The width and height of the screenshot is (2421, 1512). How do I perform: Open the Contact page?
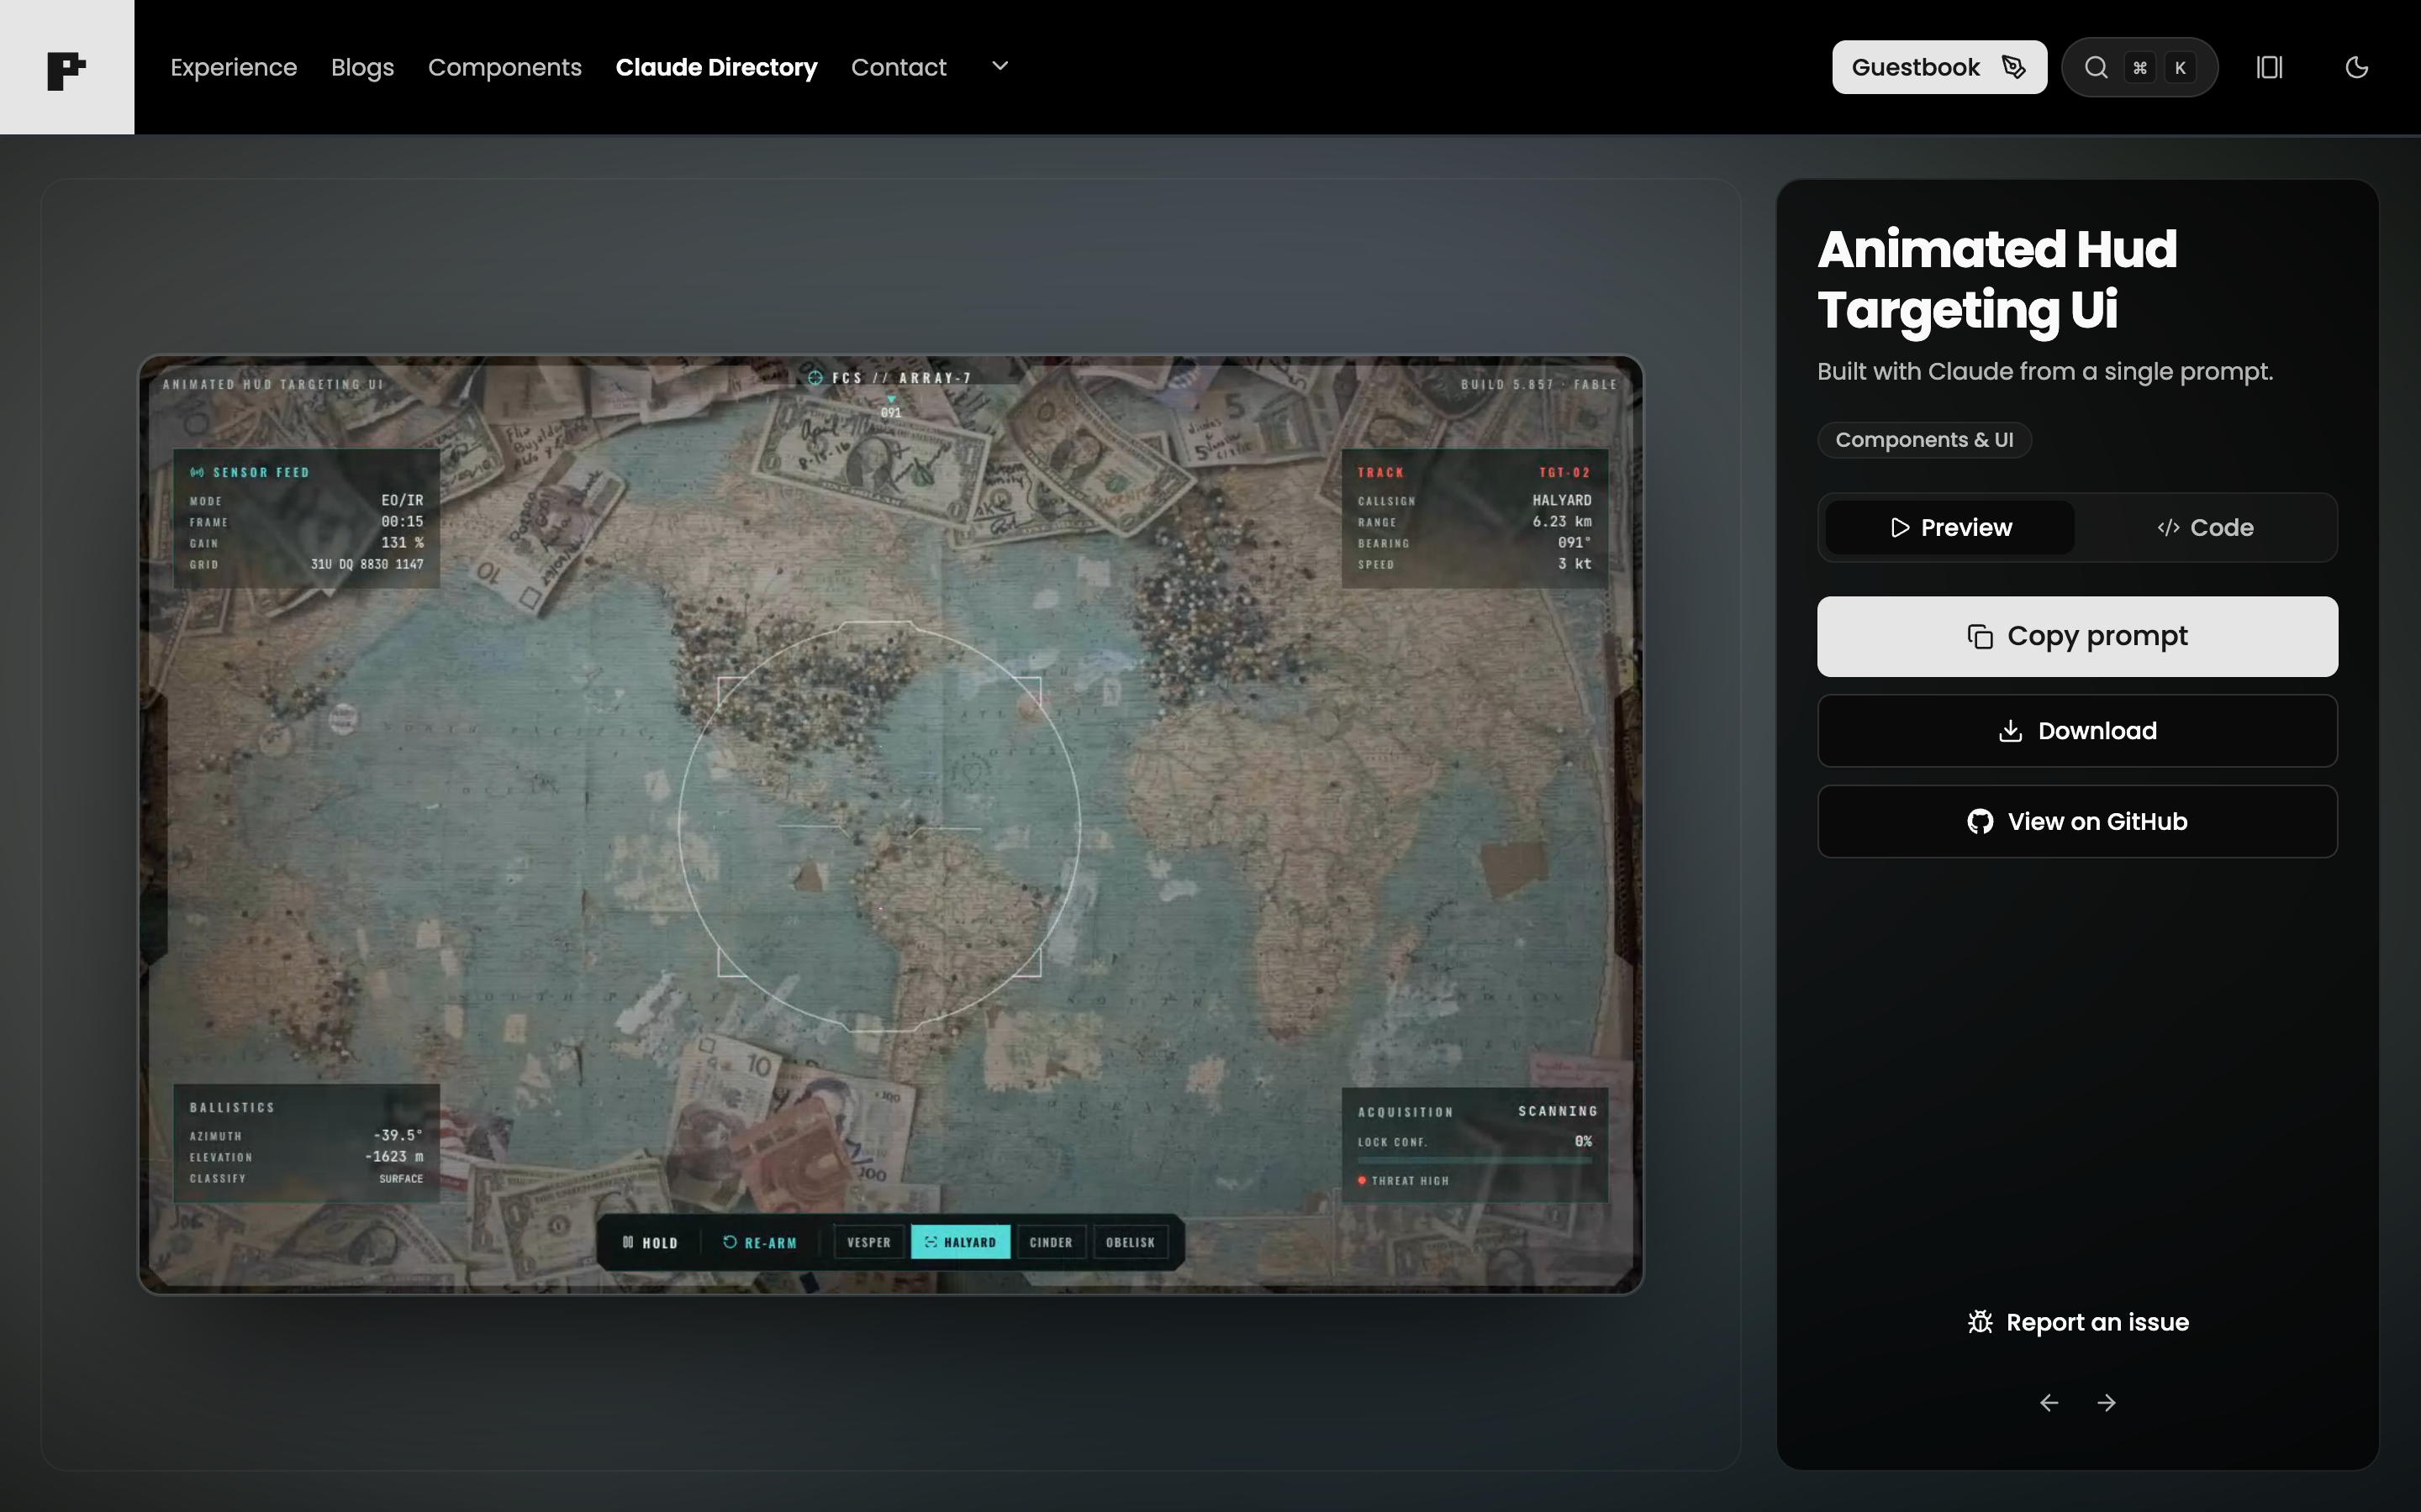tap(899, 67)
